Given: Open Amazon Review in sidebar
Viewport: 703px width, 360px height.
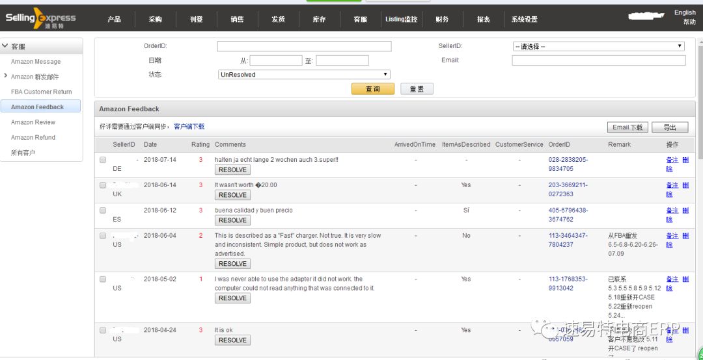Looking at the screenshot, I should tap(33, 122).
